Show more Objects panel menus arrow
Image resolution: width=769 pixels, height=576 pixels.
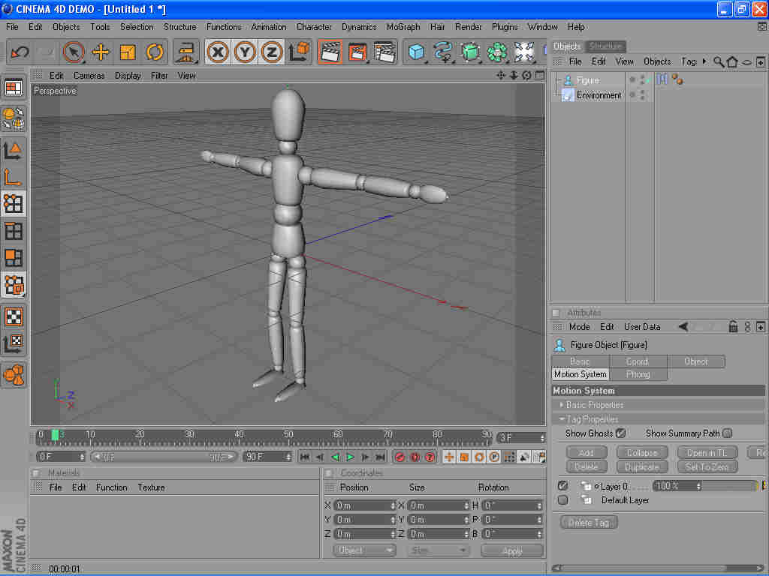pos(704,61)
